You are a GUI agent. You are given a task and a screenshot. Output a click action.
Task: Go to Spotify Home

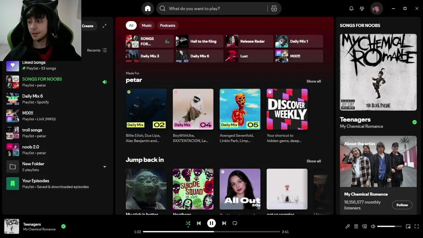tap(148, 9)
